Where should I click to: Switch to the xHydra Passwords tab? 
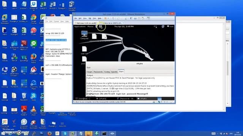coord(98,72)
